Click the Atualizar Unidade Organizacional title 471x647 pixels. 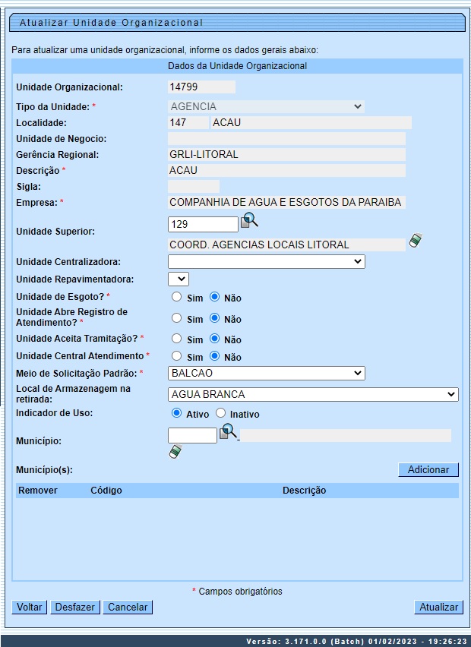pyautogui.click(x=111, y=23)
